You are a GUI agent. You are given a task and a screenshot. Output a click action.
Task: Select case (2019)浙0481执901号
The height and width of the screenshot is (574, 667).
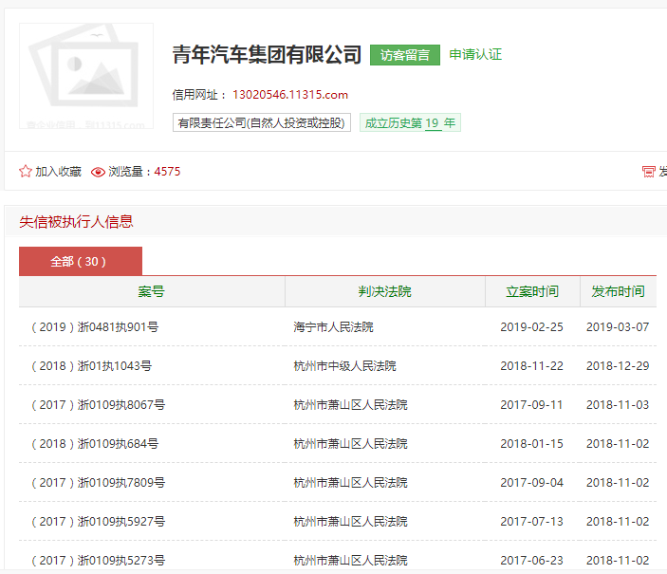point(95,326)
